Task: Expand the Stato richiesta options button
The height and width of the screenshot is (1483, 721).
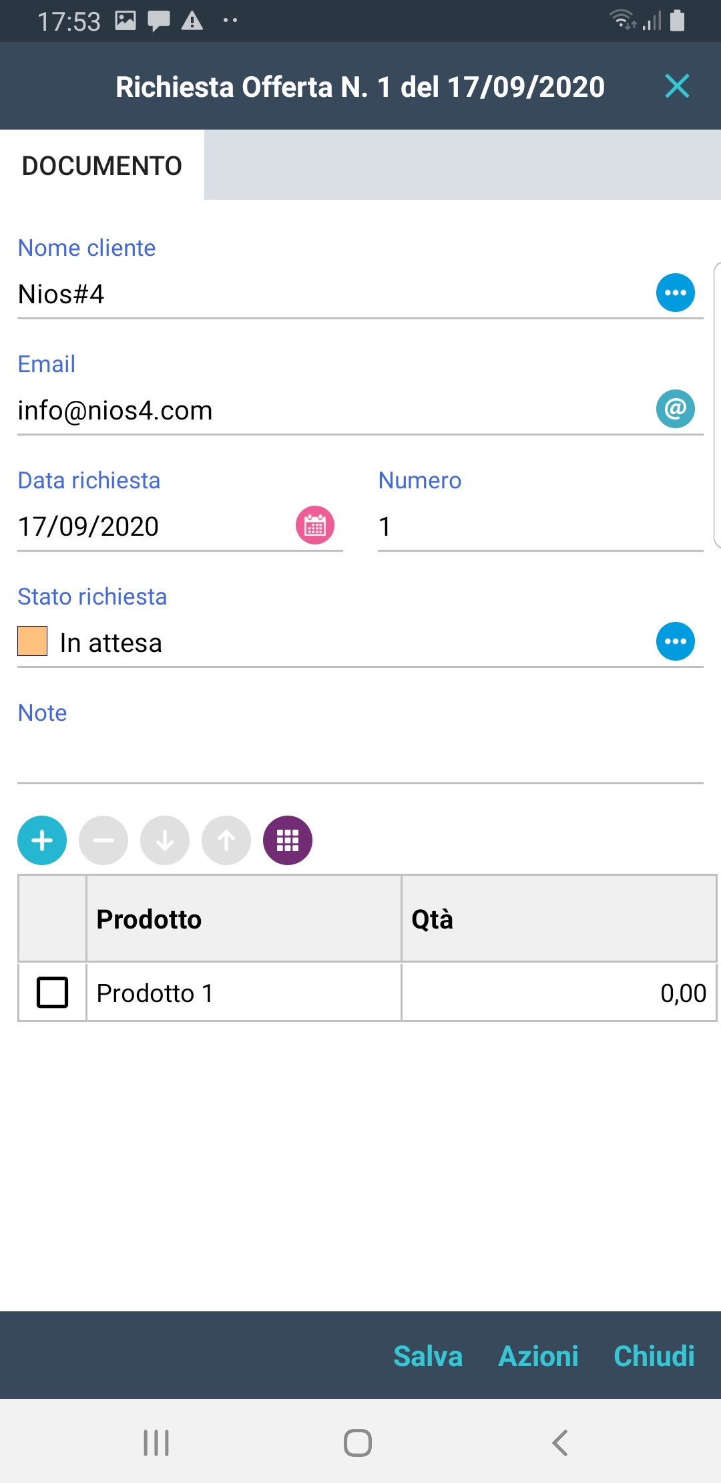Action: point(676,641)
